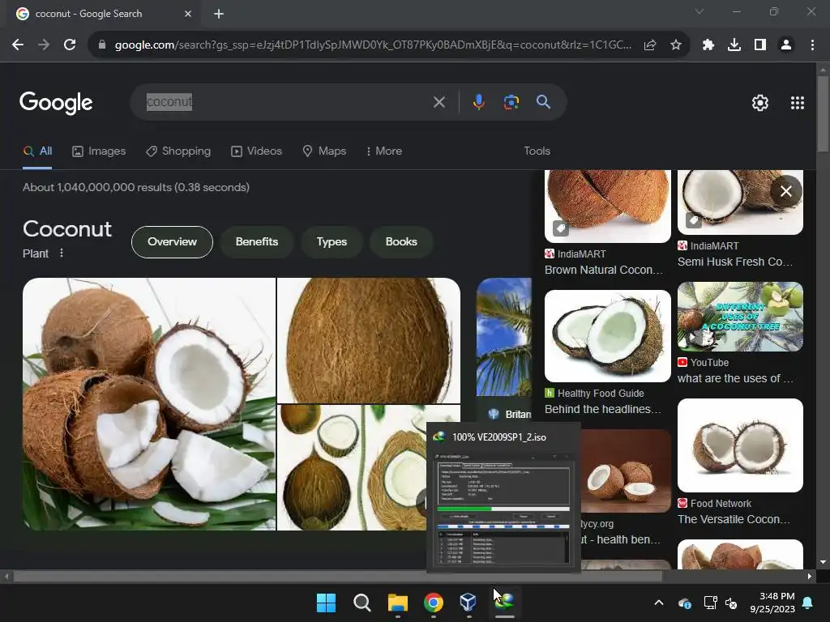
Task: Click inside the coconut search field
Action: [x=286, y=102]
